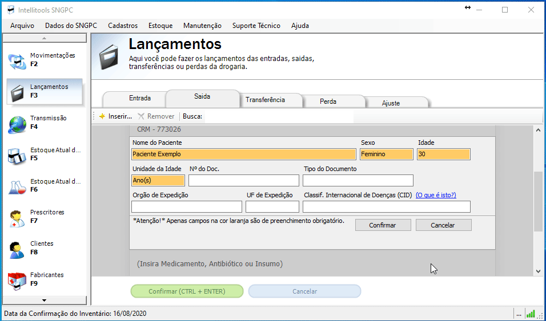Click the large Lançamentos header book icon

[110, 58]
